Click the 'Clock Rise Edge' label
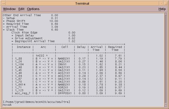Screen dimensions: 169x109 (x=24, y=32)
